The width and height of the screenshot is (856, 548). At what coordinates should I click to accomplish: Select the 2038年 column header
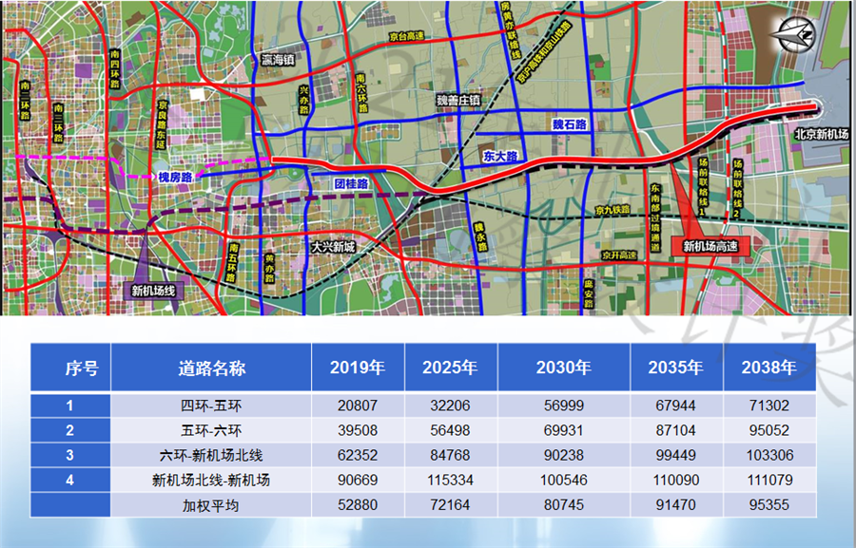(x=769, y=368)
